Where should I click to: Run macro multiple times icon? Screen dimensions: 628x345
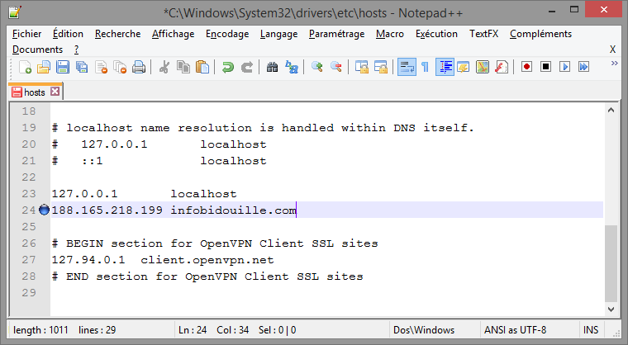tap(583, 67)
